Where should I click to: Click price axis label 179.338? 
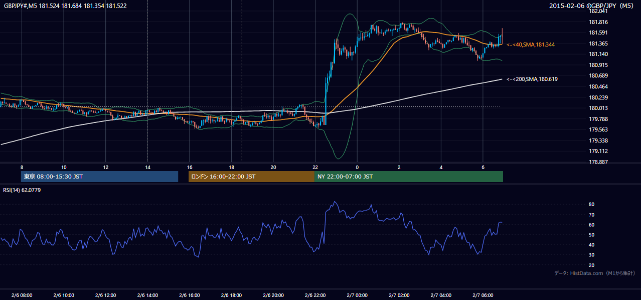[597, 140]
